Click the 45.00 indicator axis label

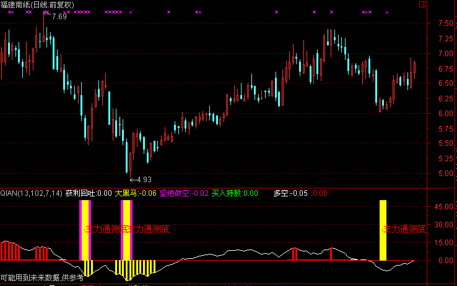coord(444,207)
